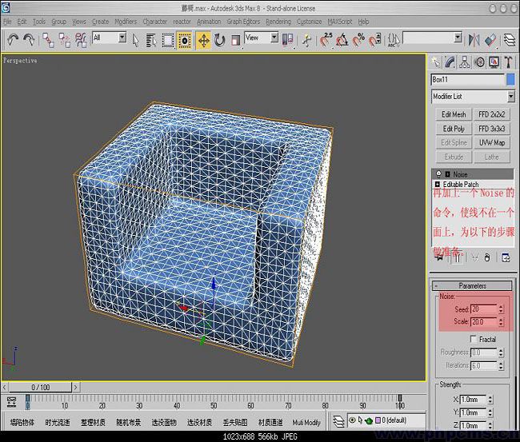Toggle the Spinner Snap button
The image size is (520, 442).
(374, 41)
